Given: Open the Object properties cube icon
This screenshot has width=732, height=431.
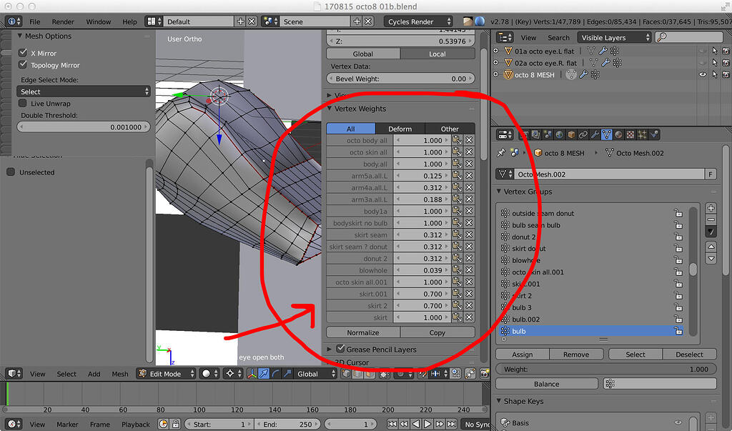Looking at the screenshot, I should click(x=571, y=135).
